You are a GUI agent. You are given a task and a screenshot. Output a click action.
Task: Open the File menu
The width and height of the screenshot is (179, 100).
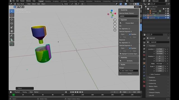[x=14, y=1]
